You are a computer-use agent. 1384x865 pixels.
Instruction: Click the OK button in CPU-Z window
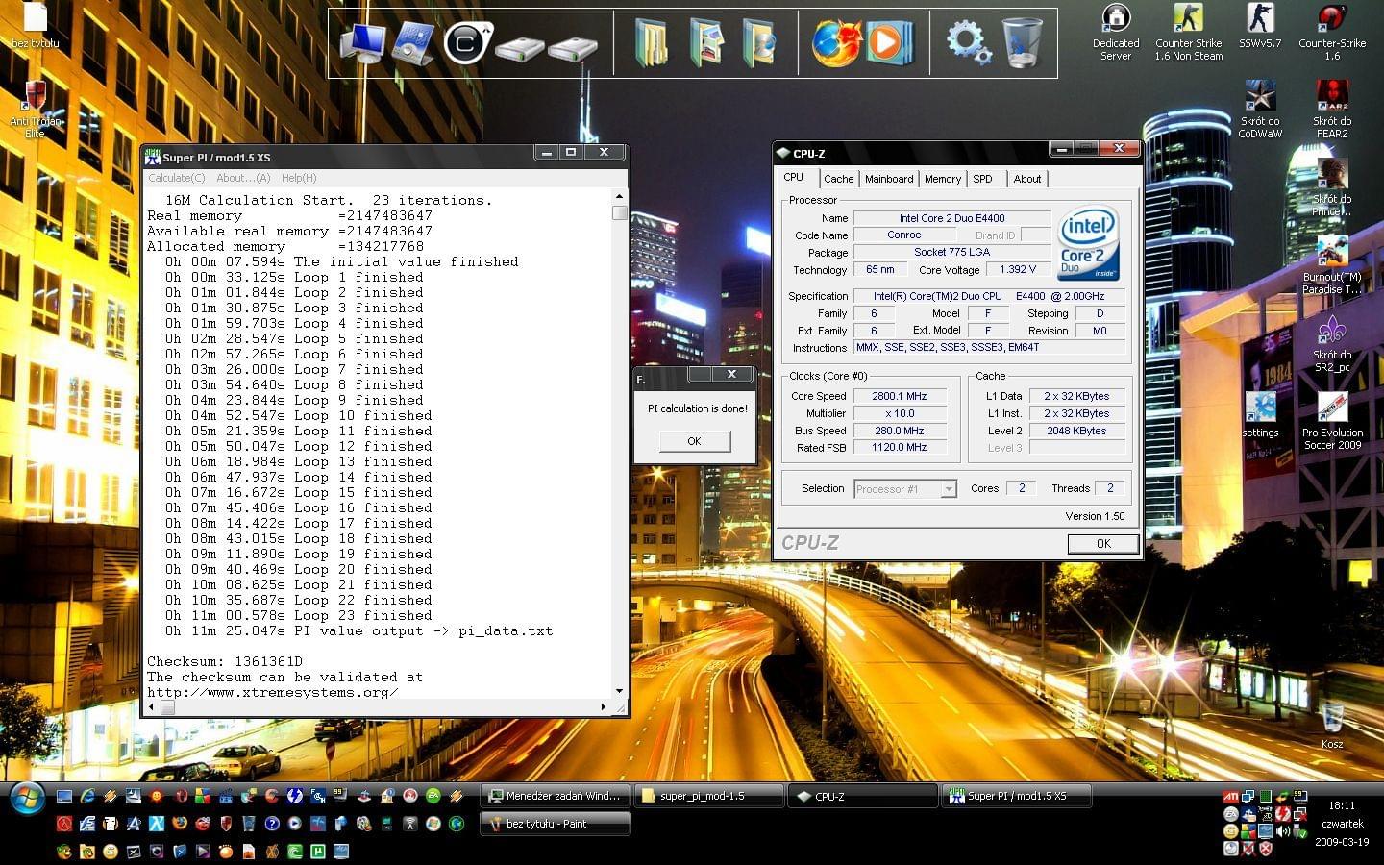pyautogui.click(x=1102, y=544)
